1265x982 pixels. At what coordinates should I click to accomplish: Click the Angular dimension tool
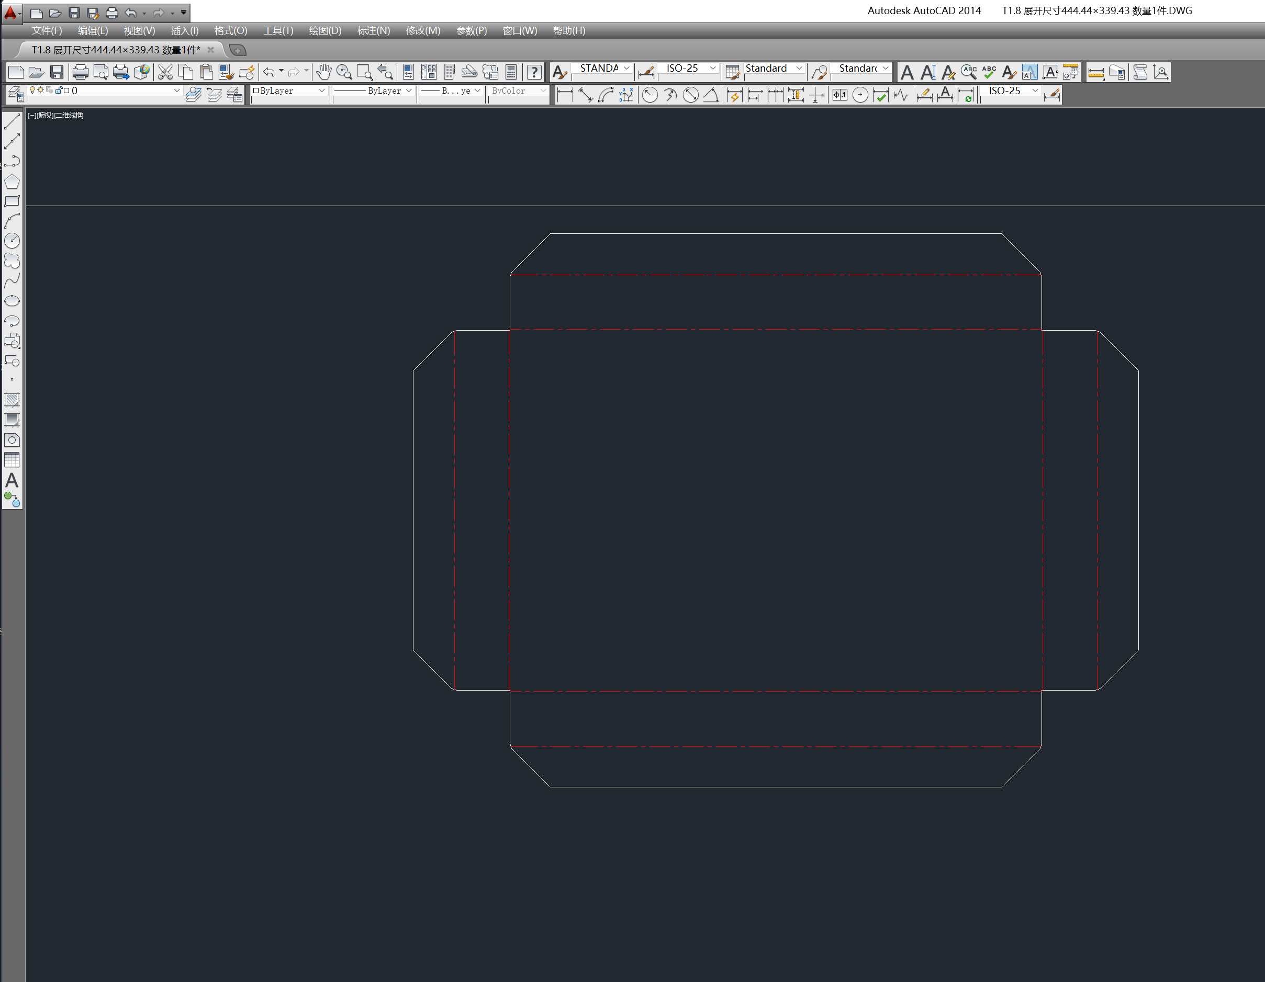pos(711,94)
